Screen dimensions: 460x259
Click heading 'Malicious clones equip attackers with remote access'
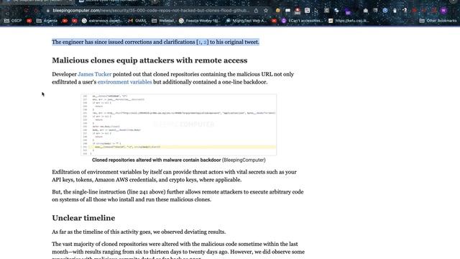(149, 60)
